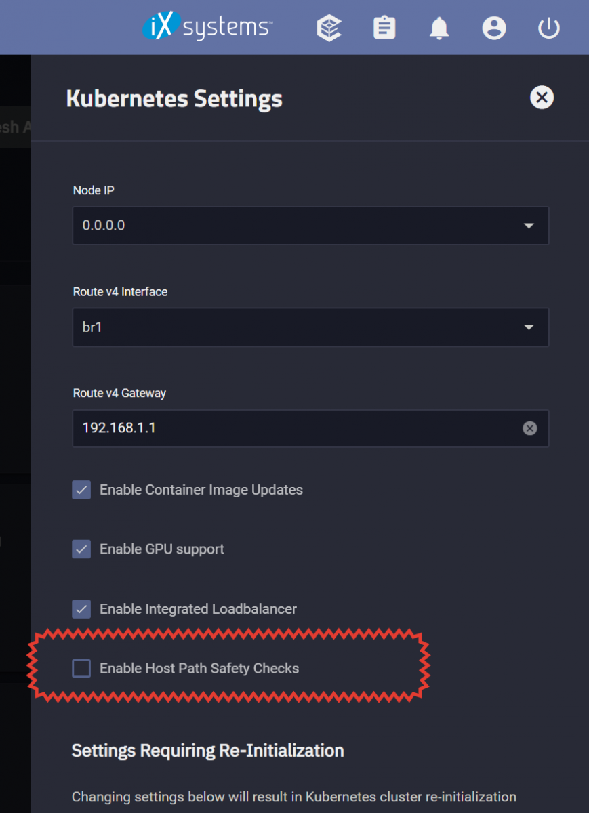This screenshot has height=813, width=589.
Task: Clear the Route v4 Gateway value
Action: click(x=530, y=428)
